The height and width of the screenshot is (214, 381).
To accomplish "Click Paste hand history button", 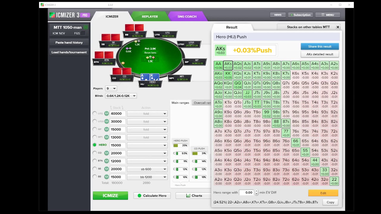I will pos(69,43).
